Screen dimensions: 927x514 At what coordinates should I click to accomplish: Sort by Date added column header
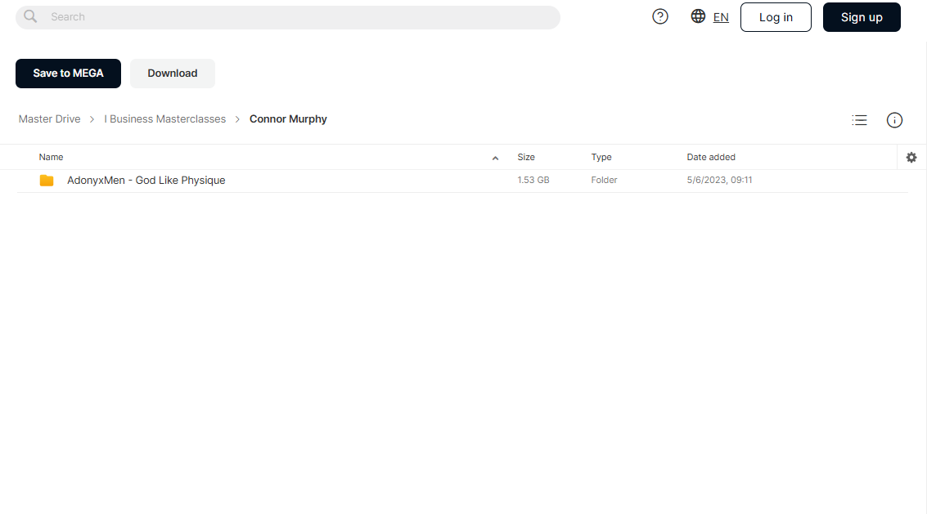point(711,157)
